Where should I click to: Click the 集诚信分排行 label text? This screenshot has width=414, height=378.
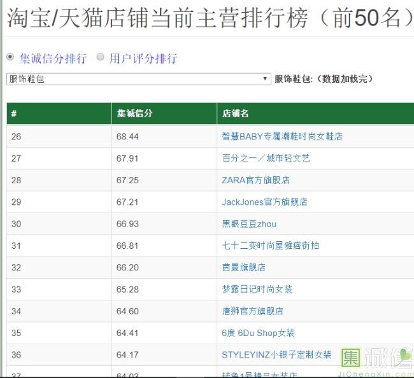pos(53,59)
